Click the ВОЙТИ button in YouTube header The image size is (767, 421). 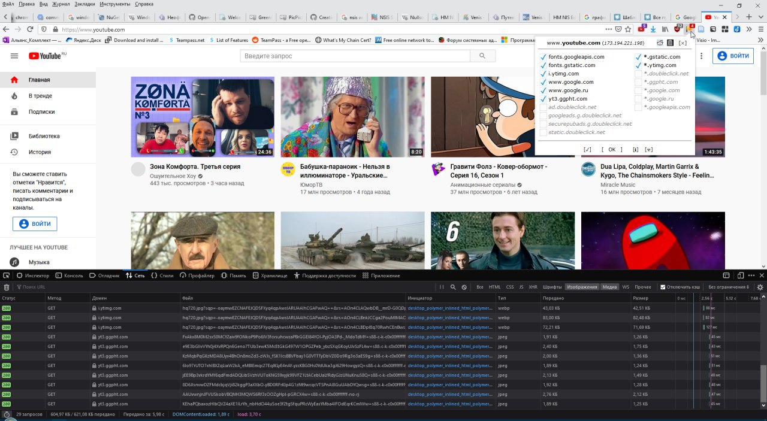coord(733,56)
